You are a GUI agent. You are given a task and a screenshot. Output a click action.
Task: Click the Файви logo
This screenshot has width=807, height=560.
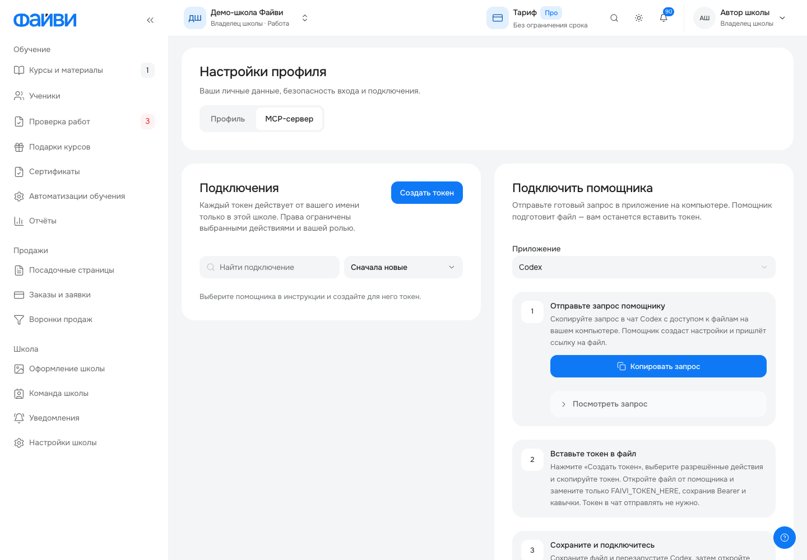45,20
